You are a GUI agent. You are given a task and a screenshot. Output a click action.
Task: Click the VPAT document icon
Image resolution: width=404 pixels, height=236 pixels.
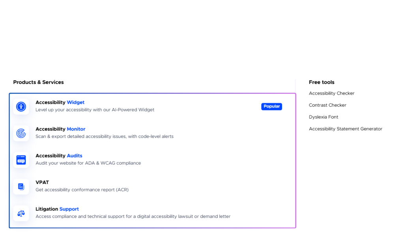(x=21, y=186)
